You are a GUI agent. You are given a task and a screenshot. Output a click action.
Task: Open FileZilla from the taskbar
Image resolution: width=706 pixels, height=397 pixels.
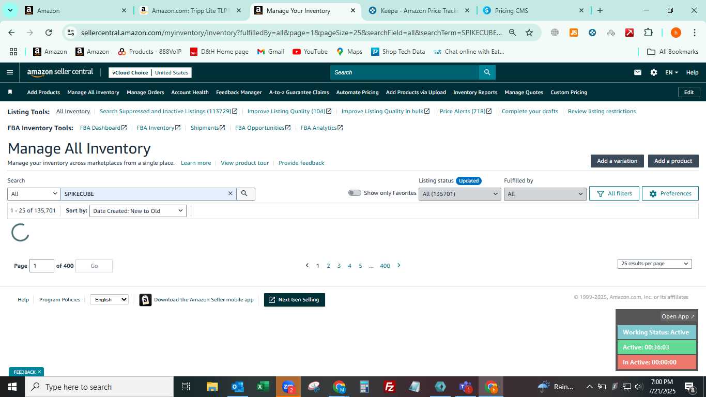click(x=390, y=387)
